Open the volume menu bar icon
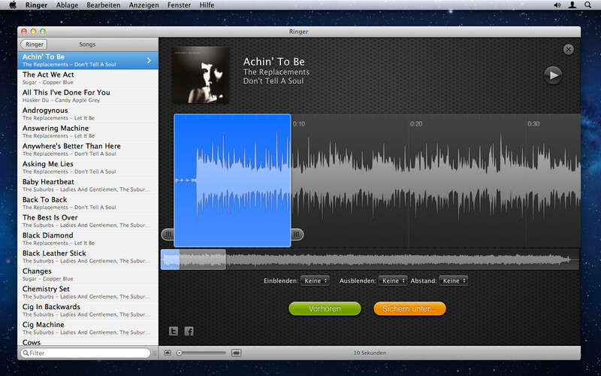601x376 pixels. 557,5
